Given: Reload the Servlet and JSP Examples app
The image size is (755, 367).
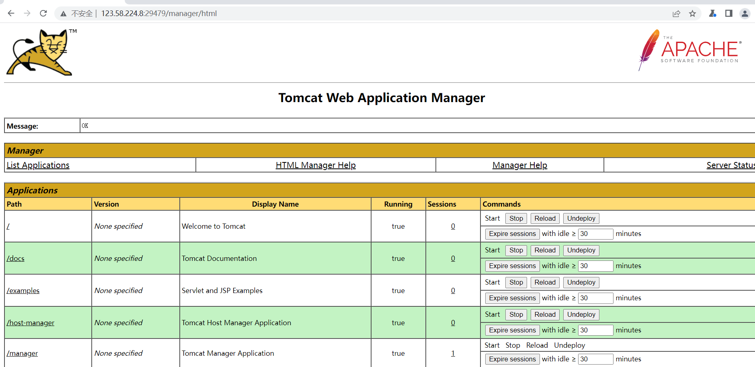Looking at the screenshot, I should click(x=545, y=282).
